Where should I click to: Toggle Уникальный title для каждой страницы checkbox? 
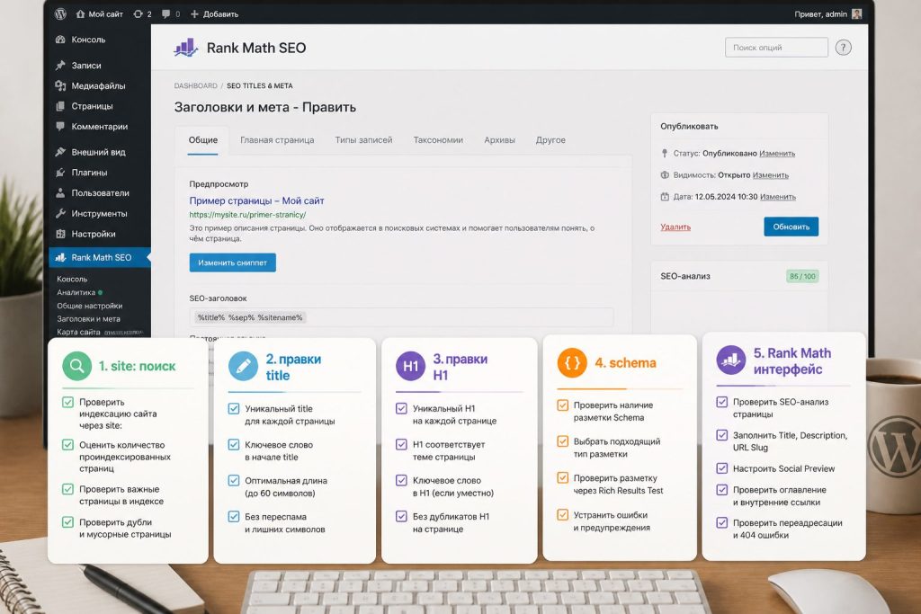click(x=234, y=408)
